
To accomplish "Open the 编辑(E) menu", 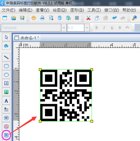I will 25,10.
